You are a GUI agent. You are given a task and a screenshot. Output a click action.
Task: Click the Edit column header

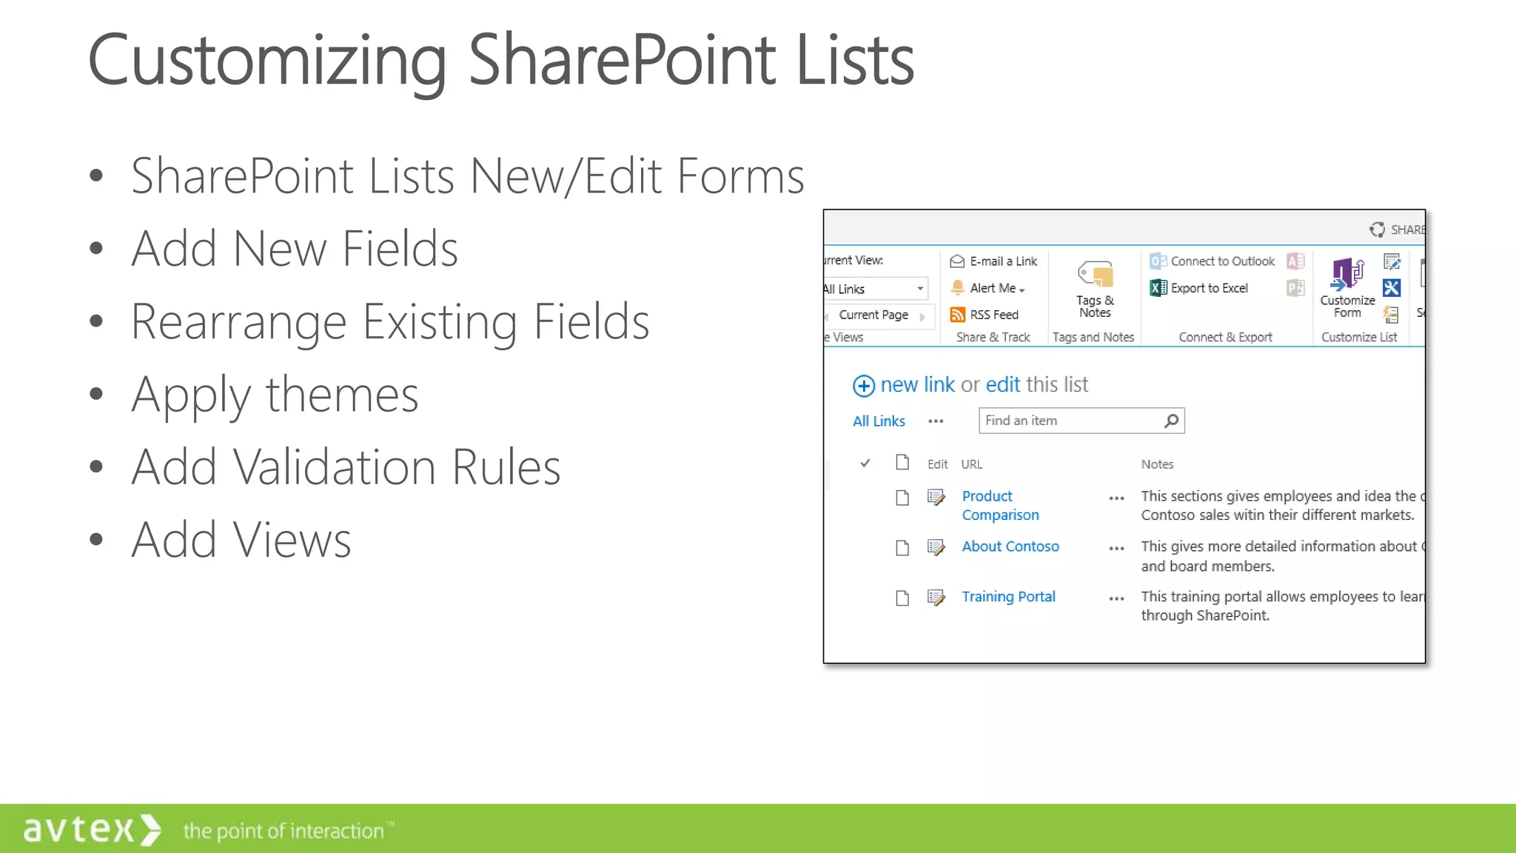click(x=937, y=464)
